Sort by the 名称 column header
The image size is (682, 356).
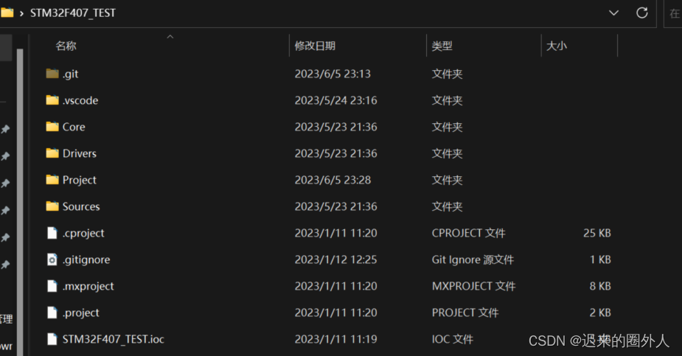pyautogui.click(x=66, y=46)
